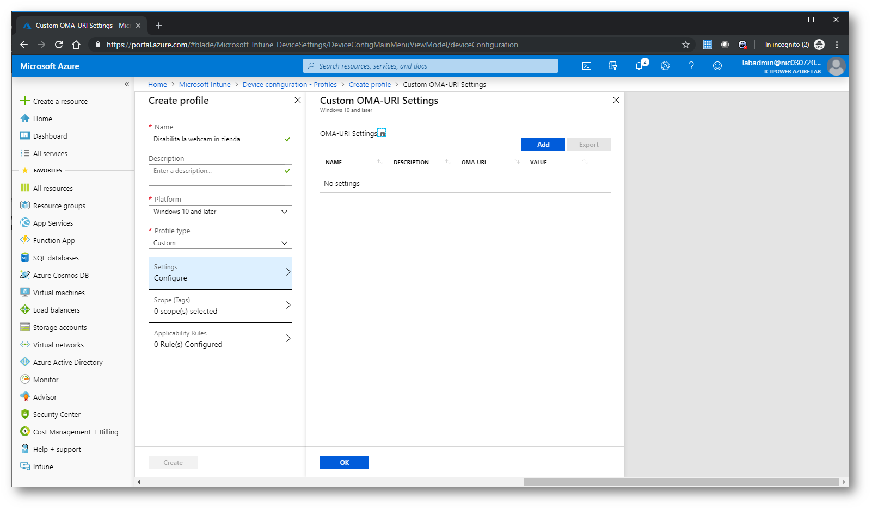Click the Microsoft Azure logo text
Viewport: 872px width, 510px height.
pos(50,66)
